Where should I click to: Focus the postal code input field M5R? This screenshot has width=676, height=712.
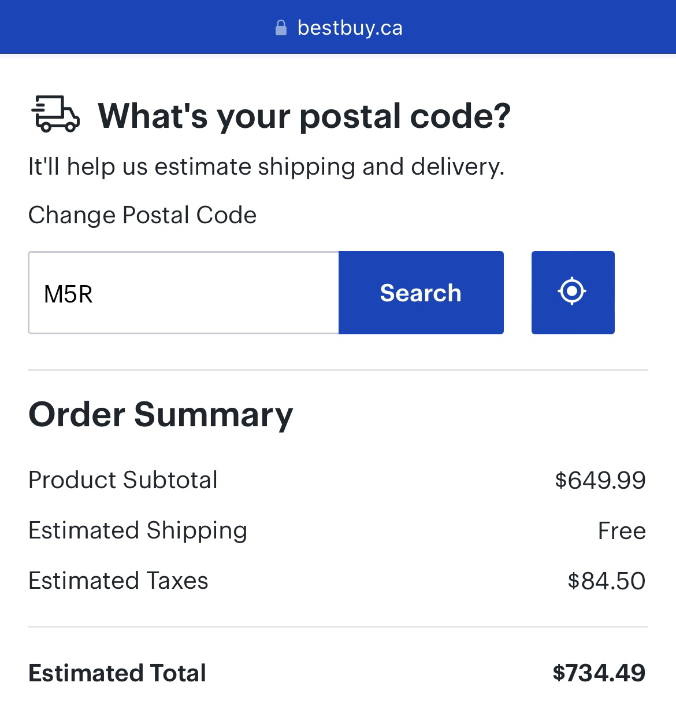(x=184, y=293)
